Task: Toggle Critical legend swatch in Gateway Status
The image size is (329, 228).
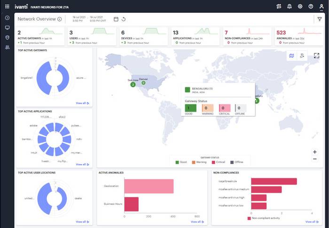Action: click(x=213, y=162)
